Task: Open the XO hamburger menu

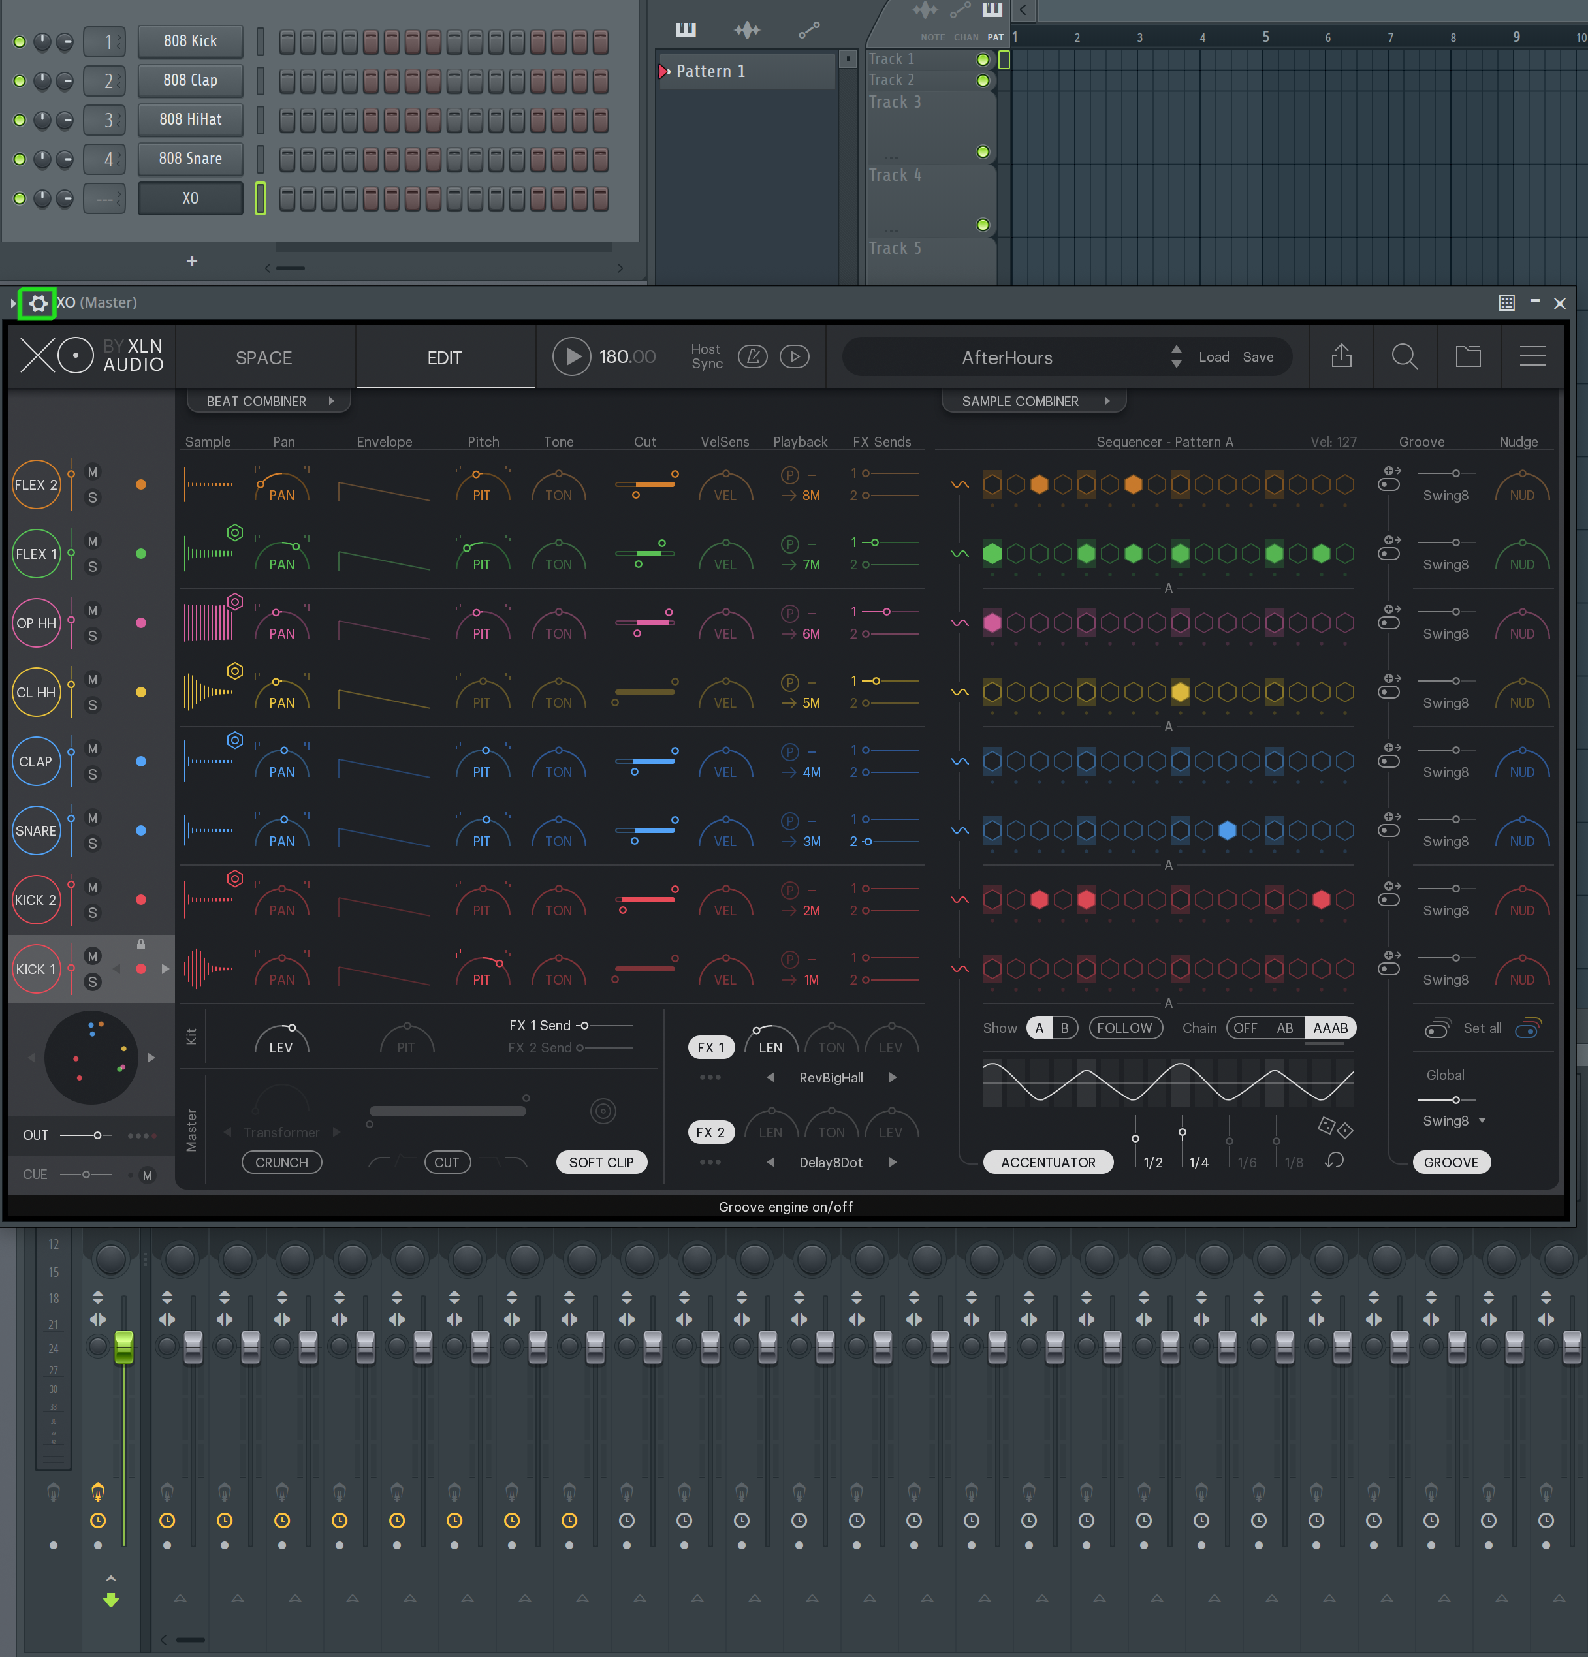Action: click(x=1532, y=356)
